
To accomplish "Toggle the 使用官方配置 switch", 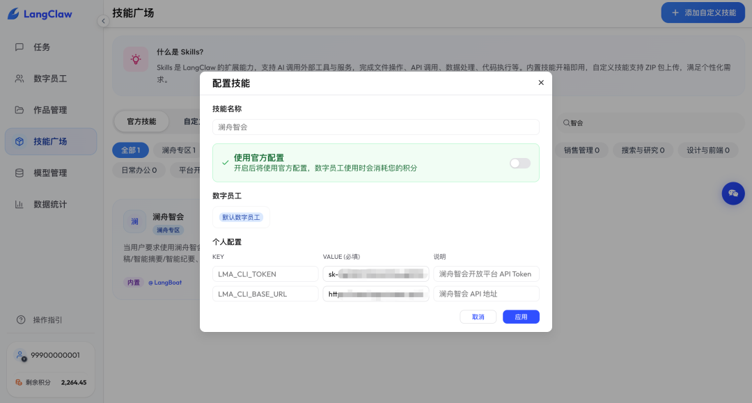I will coord(520,164).
